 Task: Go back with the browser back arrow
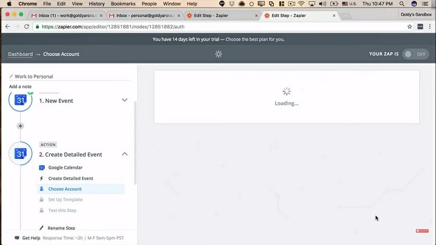(x=8, y=27)
